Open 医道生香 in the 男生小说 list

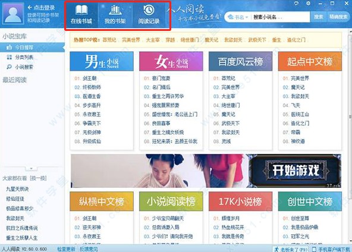coord(92,96)
